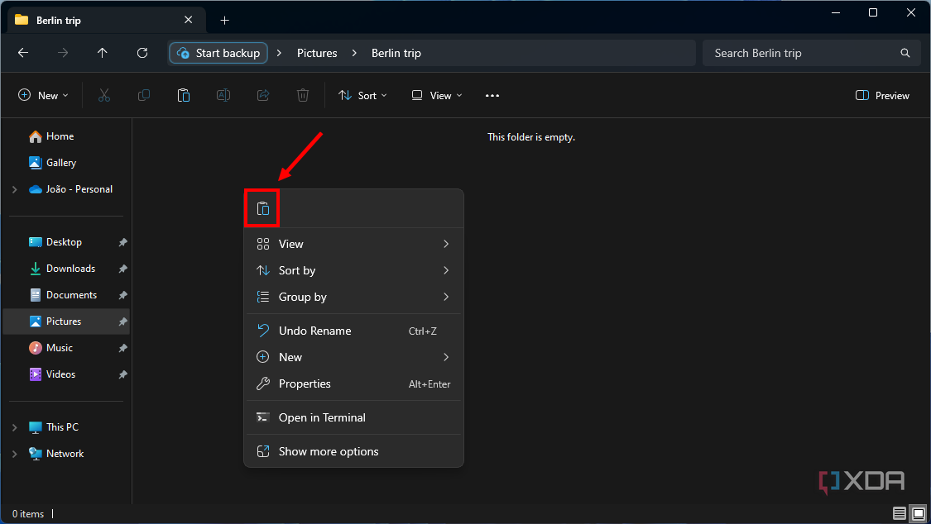Click the Share icon in the toolbar
This screenshot has height=524, width=931.
point(263,95)
